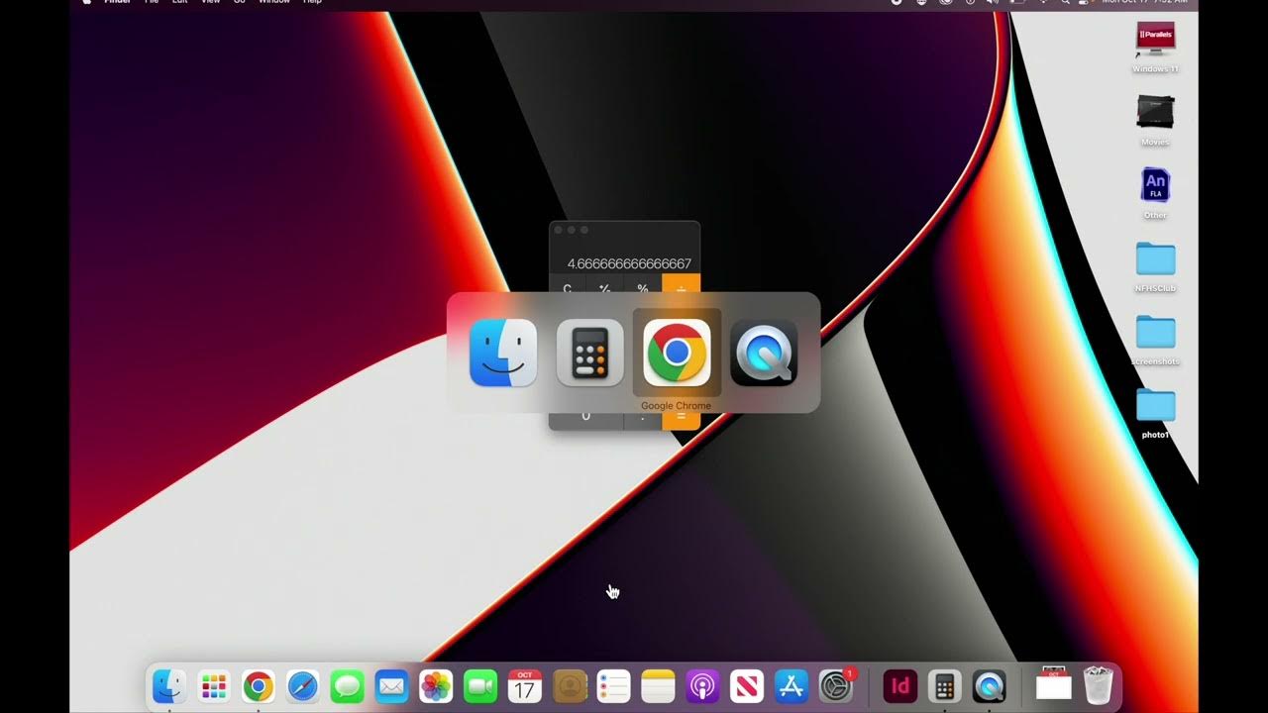Open App Store from the Dock

[x=792, y=685]
